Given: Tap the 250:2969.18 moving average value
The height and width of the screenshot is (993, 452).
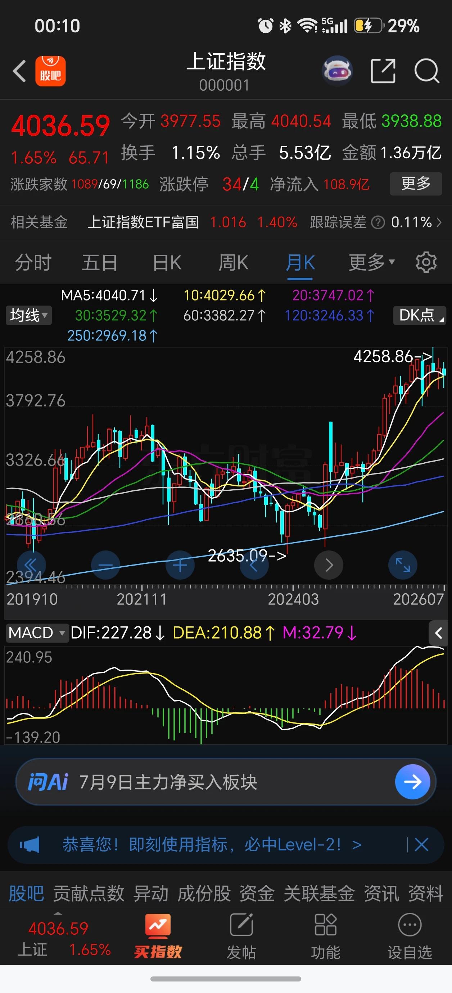Looking at the screenshot, I should click(113, 336).
